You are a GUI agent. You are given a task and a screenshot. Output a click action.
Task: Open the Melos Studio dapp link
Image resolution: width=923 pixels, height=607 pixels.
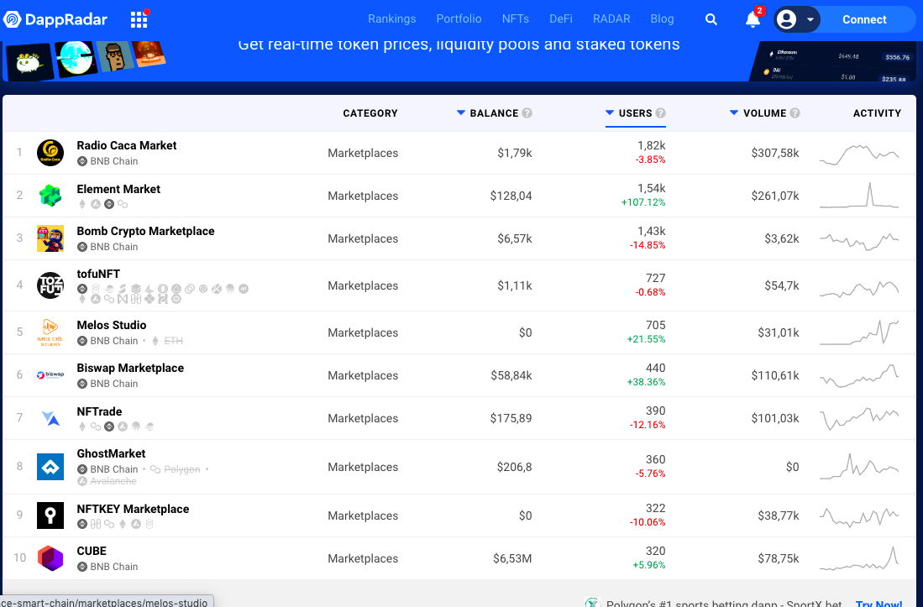pos(111,325)
